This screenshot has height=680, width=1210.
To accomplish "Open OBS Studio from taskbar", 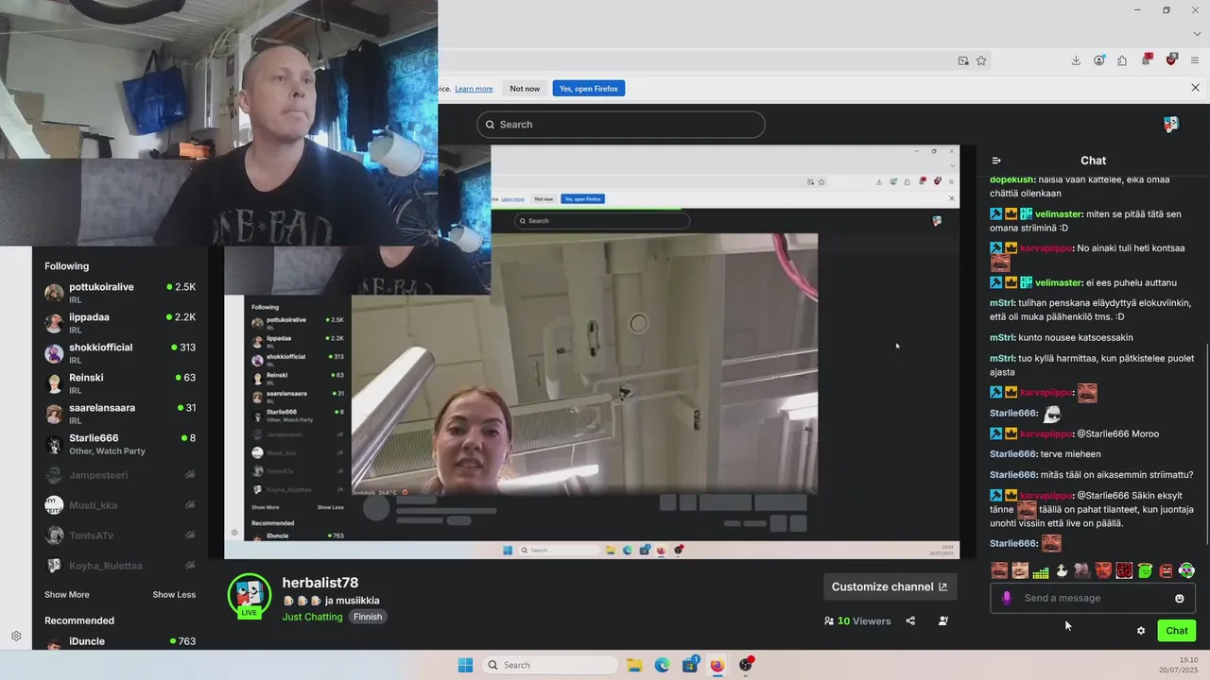I will pyautogui.click(x=746, y=665).
